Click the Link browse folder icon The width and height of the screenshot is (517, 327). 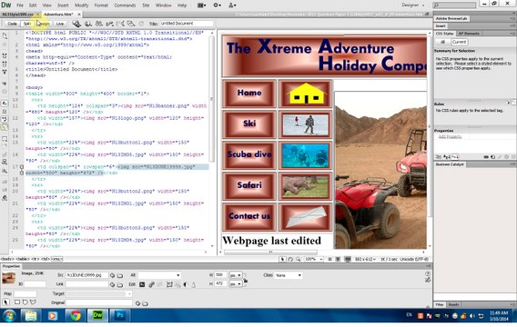click(x=120, y=284)
